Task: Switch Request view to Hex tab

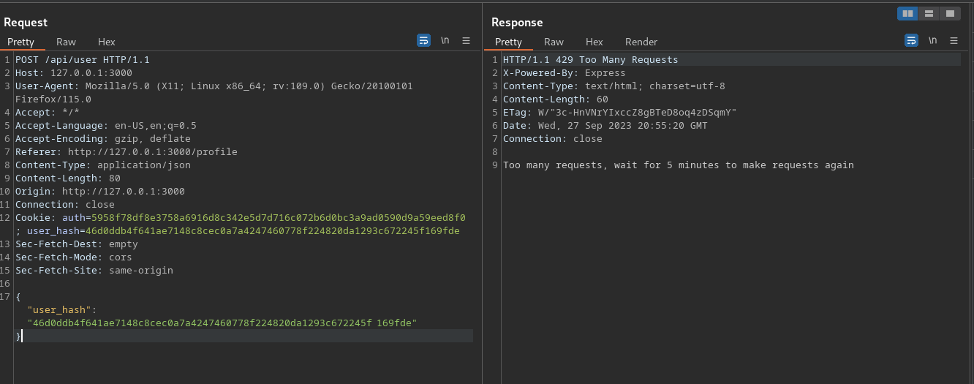Action: pos(107,42)
